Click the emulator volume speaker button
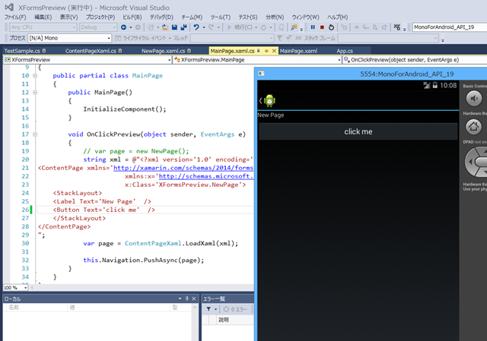This screenshot has width=487, height=341. [474, 99]
